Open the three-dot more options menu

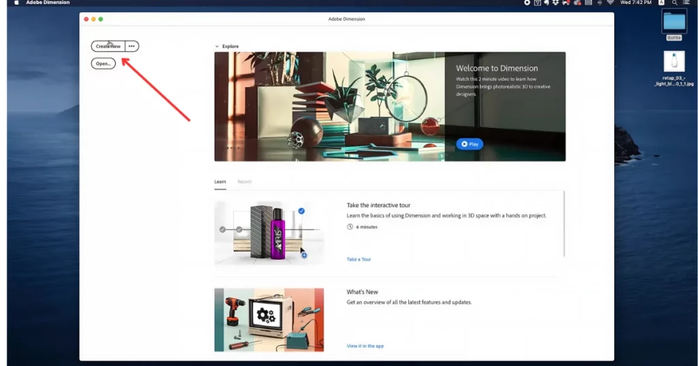point(132,46)
